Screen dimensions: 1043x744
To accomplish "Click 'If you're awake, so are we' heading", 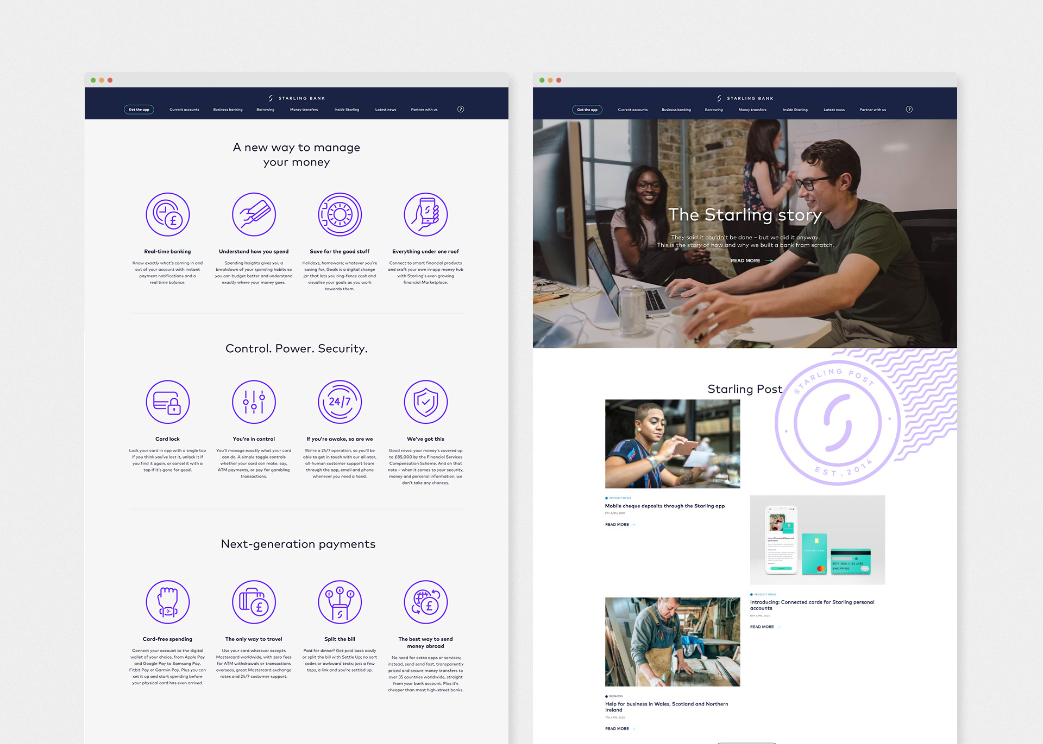I will point(340,439).
